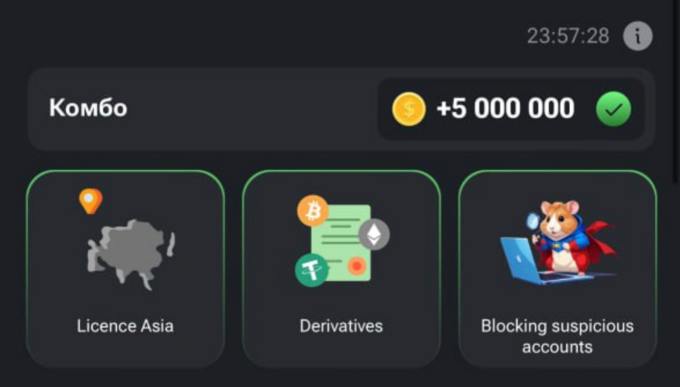
Task: Tap the green contract document icon
Action: point(342,243)
